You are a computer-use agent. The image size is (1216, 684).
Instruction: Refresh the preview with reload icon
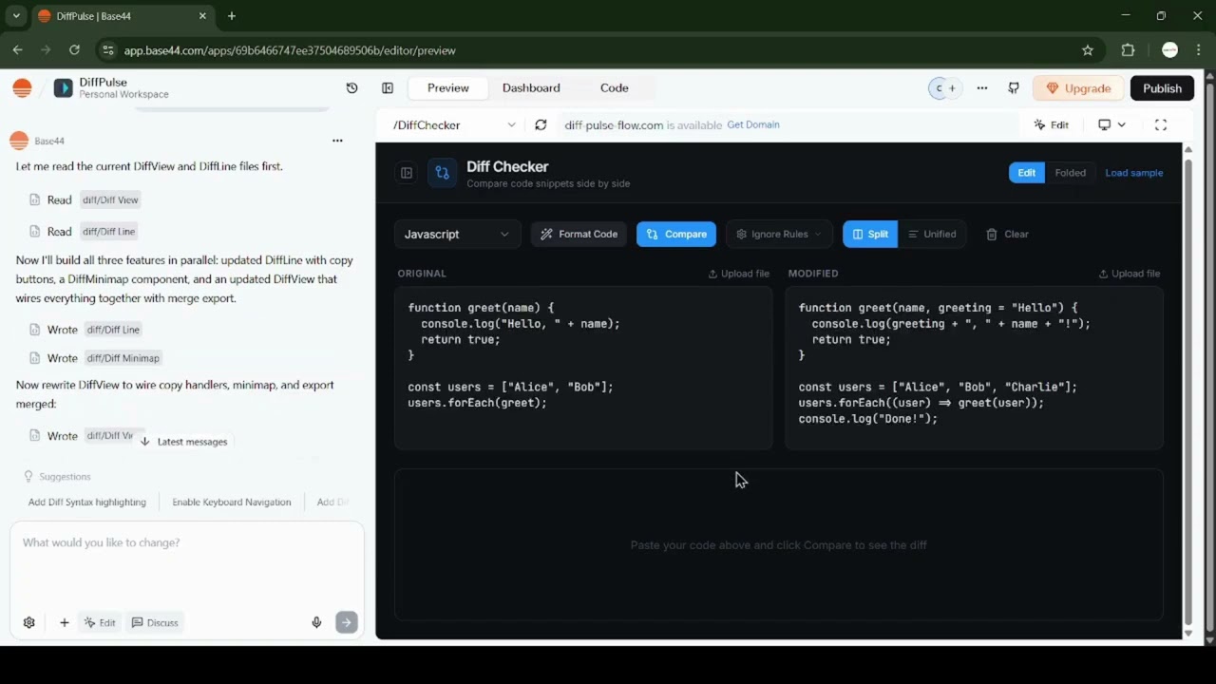tap(541, 125)
